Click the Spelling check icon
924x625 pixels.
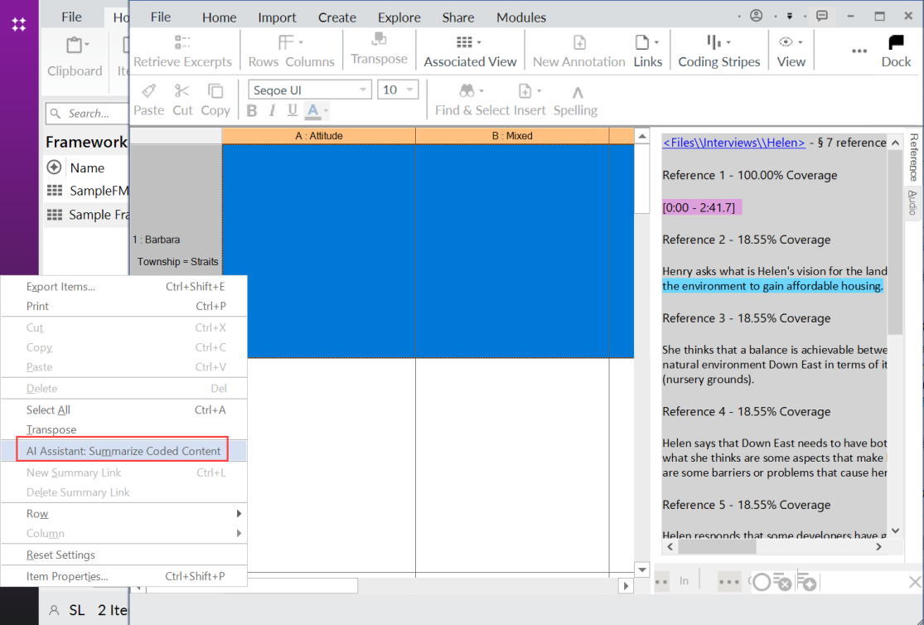pos(575,92)
